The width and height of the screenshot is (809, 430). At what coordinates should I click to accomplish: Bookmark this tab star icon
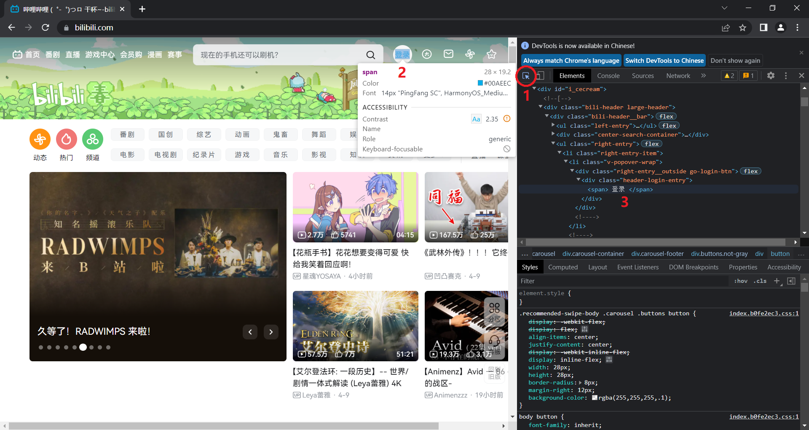pyautogui.click(x=742, y=27)
